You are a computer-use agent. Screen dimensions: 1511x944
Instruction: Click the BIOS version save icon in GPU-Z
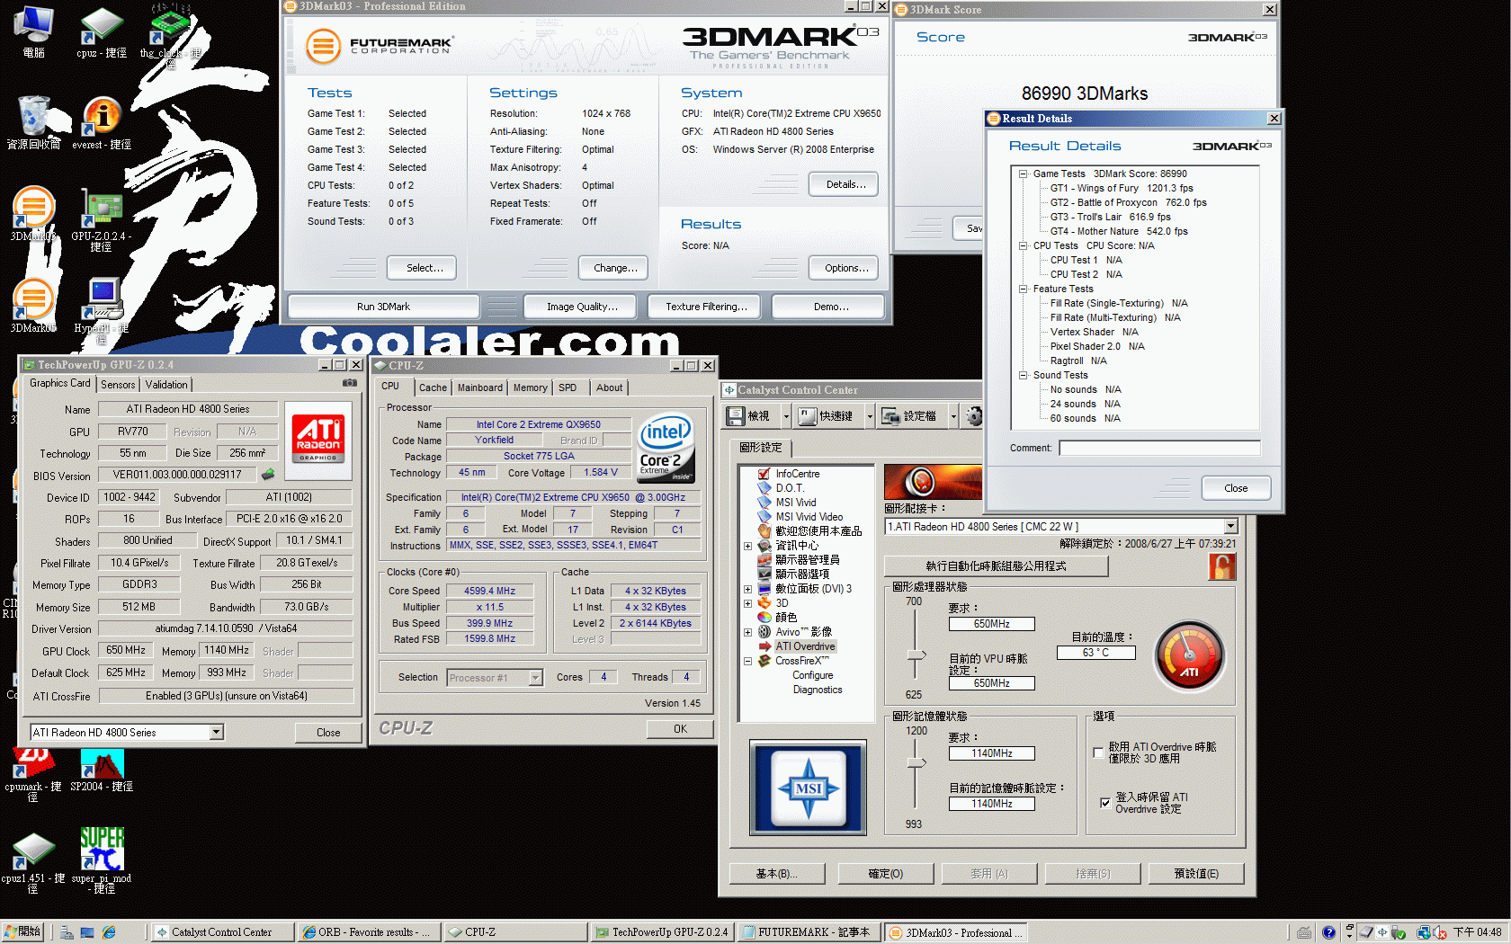268,474
